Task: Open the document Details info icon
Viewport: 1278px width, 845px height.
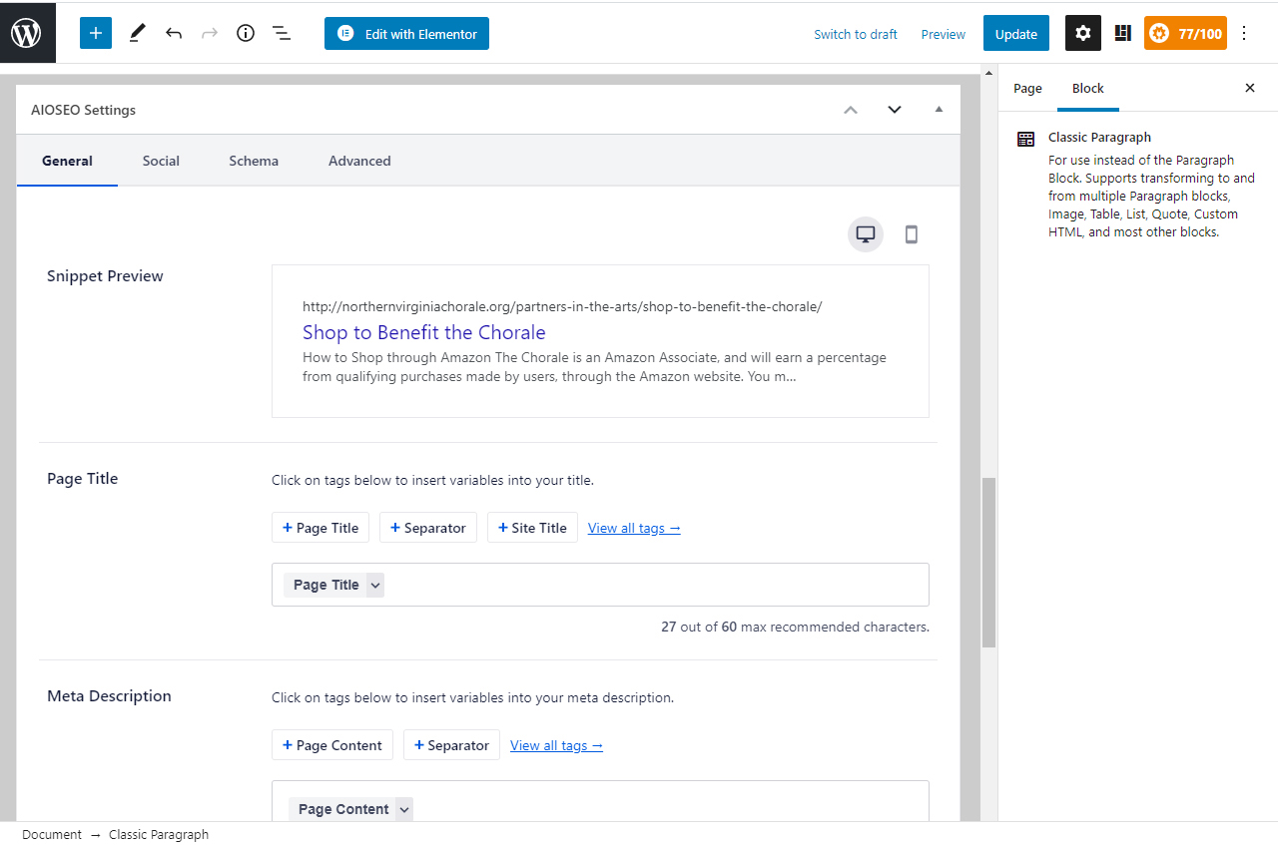Action: point(246,33)
